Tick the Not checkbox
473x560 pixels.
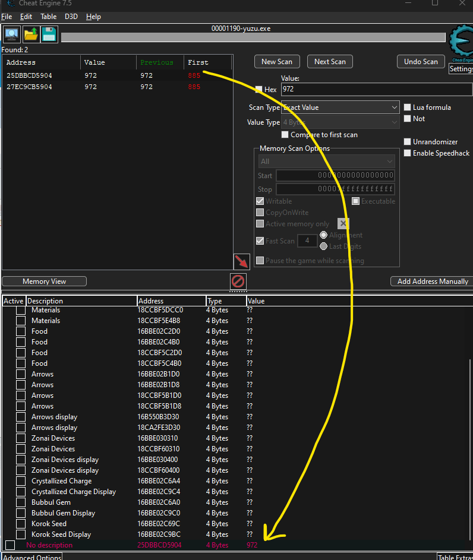(407, 119)
